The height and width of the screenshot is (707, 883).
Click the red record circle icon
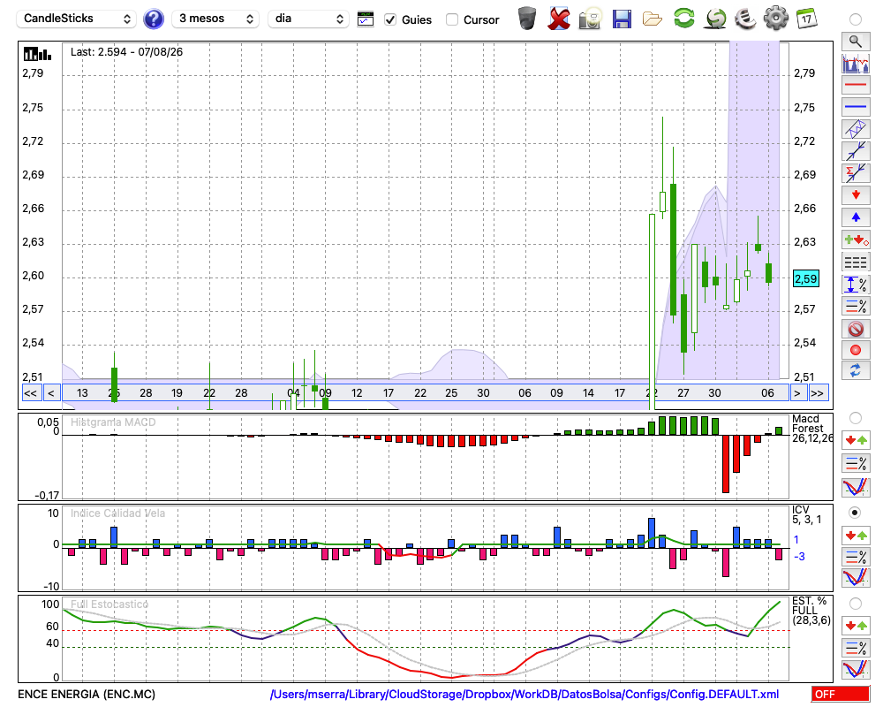(x=856, y=350)
